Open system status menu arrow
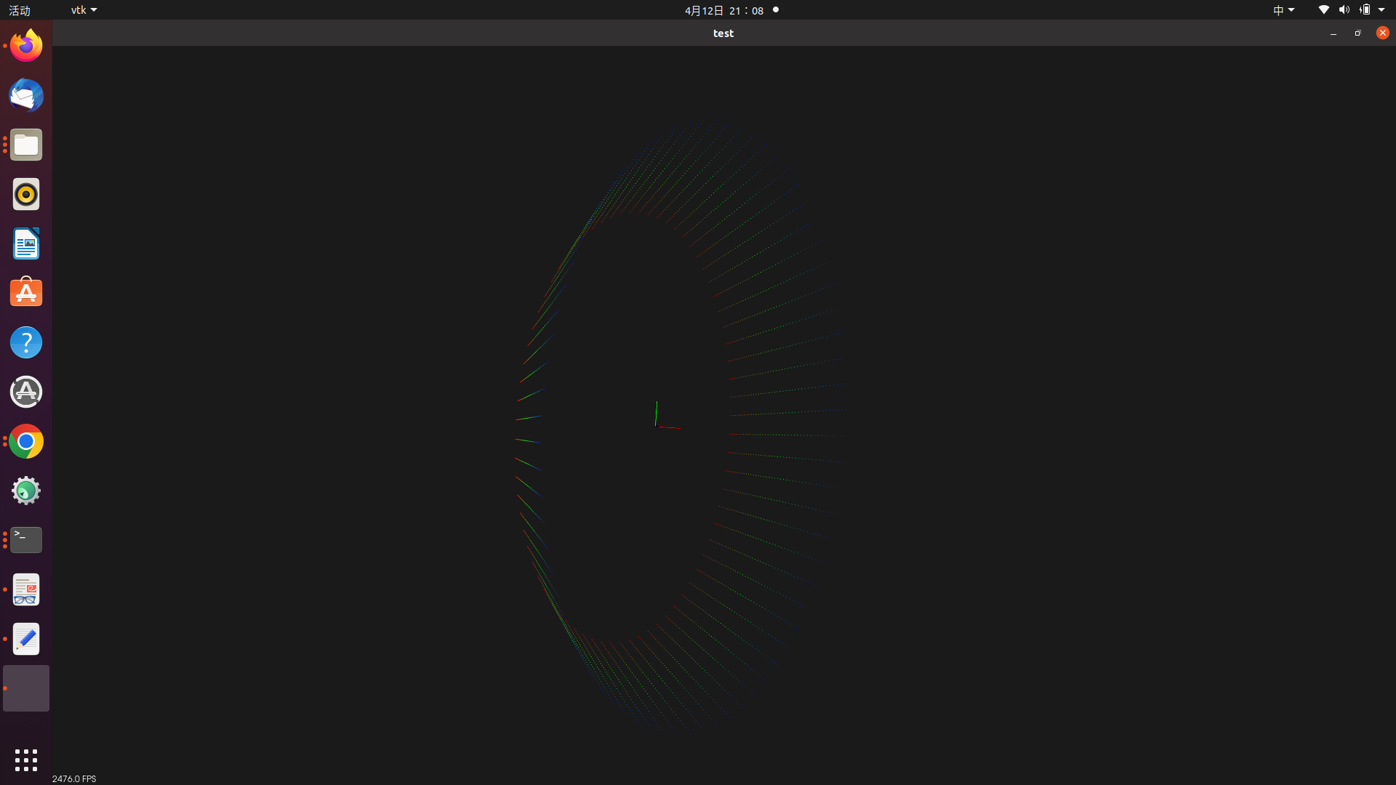This screenshot has height=785, width=1396. (x=1381, y=10)
